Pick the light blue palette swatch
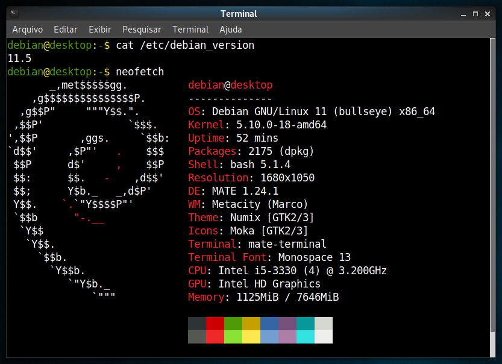 (x=269, y=337)
